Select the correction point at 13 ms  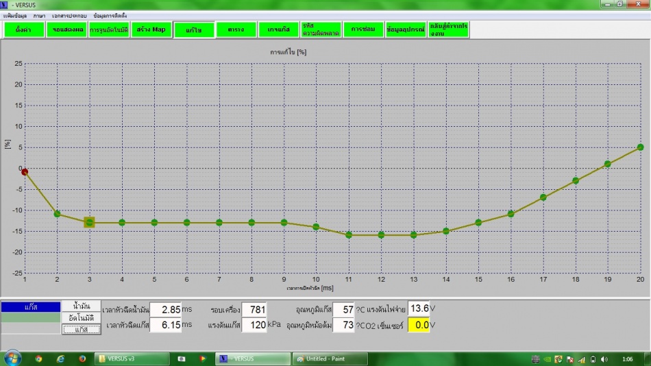[413, 235]
